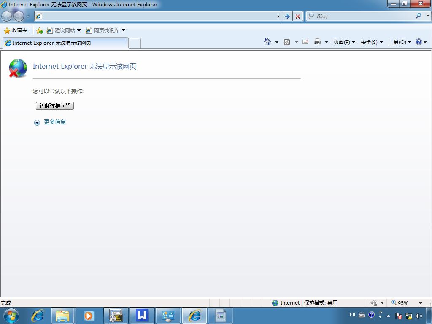The height and width of the screenshot is (324, 432).
Task: Open the WPS Writer W taskbar icon
Action: 142,316
